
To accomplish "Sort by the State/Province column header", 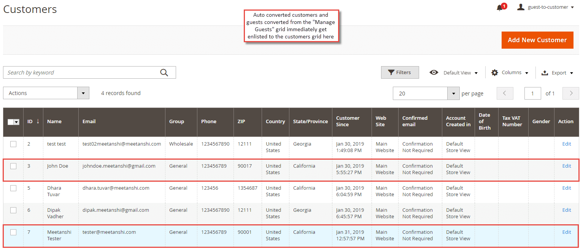I will 310,122.
